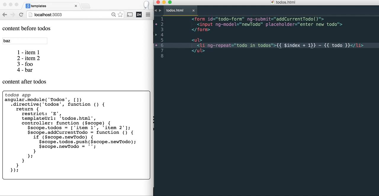The width and height of the screenshot is (379, 196).
Task: Click the new todo input containing baz
Action: 25,41
